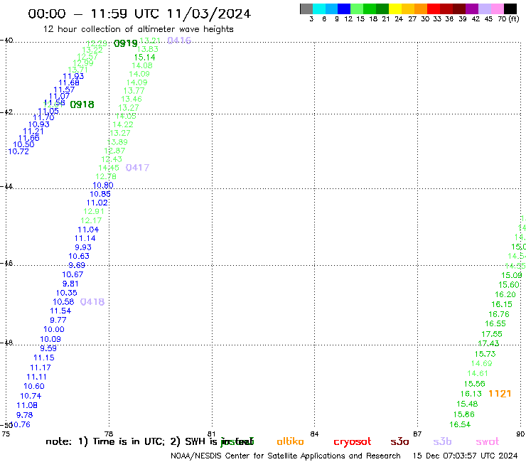Click the wave height value '9.78'
Viewport: 526px width, 462px height.
click(x=24, y=415)
